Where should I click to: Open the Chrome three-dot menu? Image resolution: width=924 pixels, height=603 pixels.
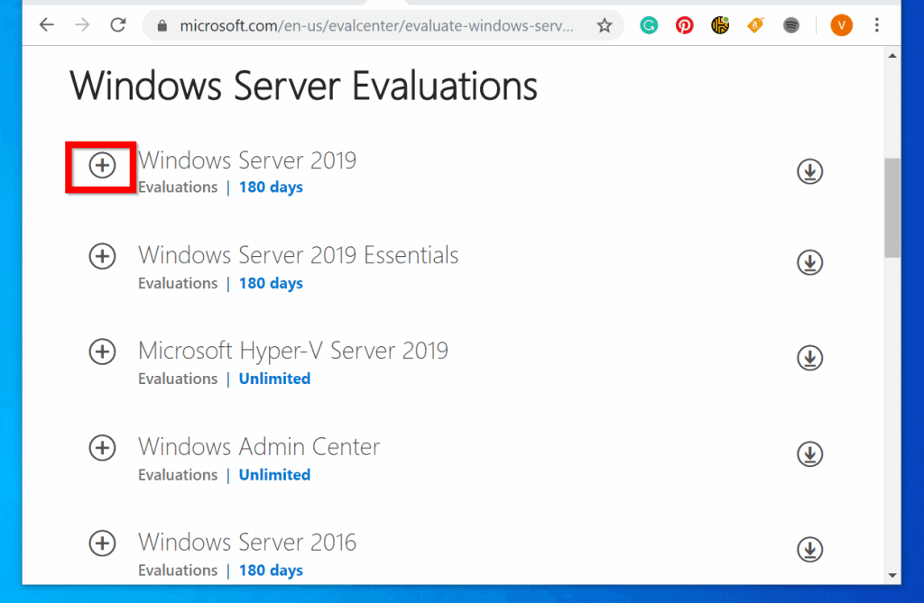[x=877, y=25]
